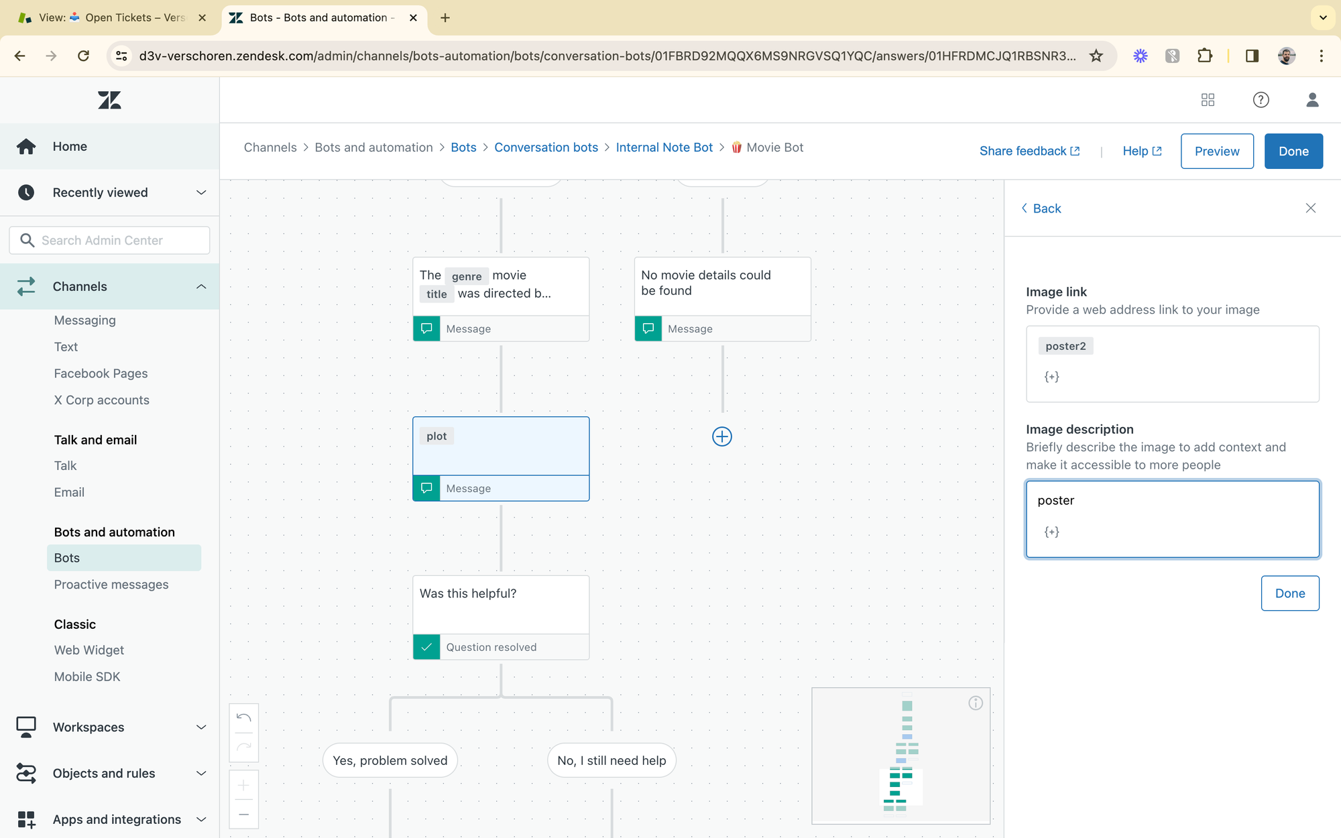Open Conversation bots breadcrumb link
This screenshot has height=838, width=1341.
coord(546,147)
